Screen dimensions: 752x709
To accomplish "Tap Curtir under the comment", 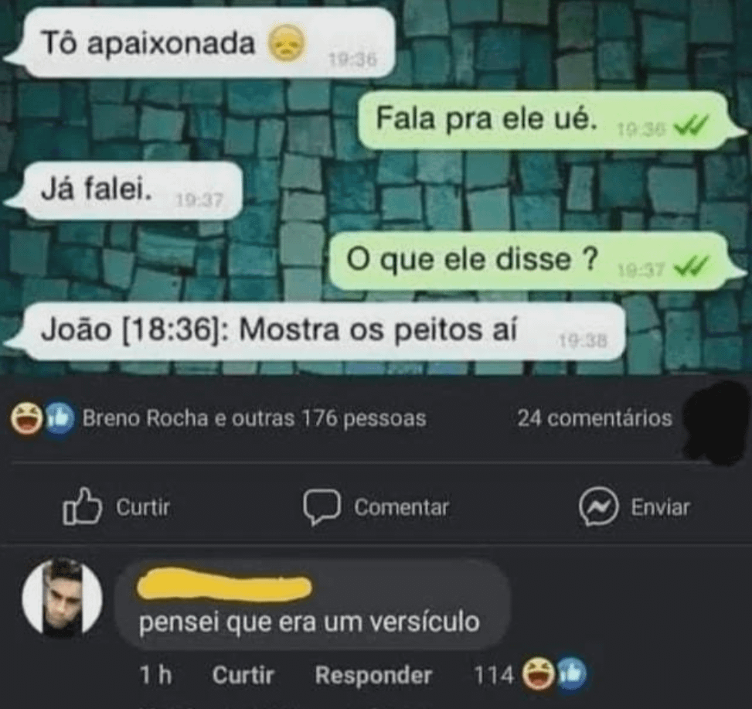I will 243,675.
